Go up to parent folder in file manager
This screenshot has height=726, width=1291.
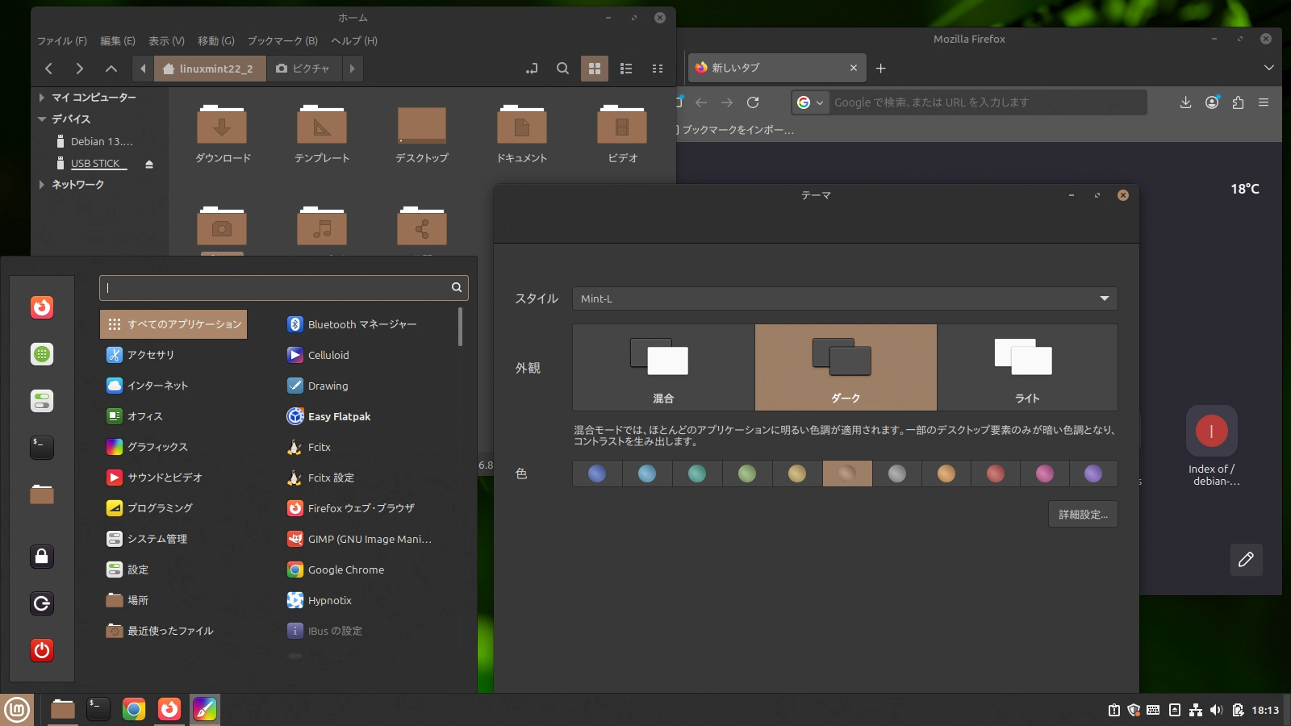(x=111, y=69)
